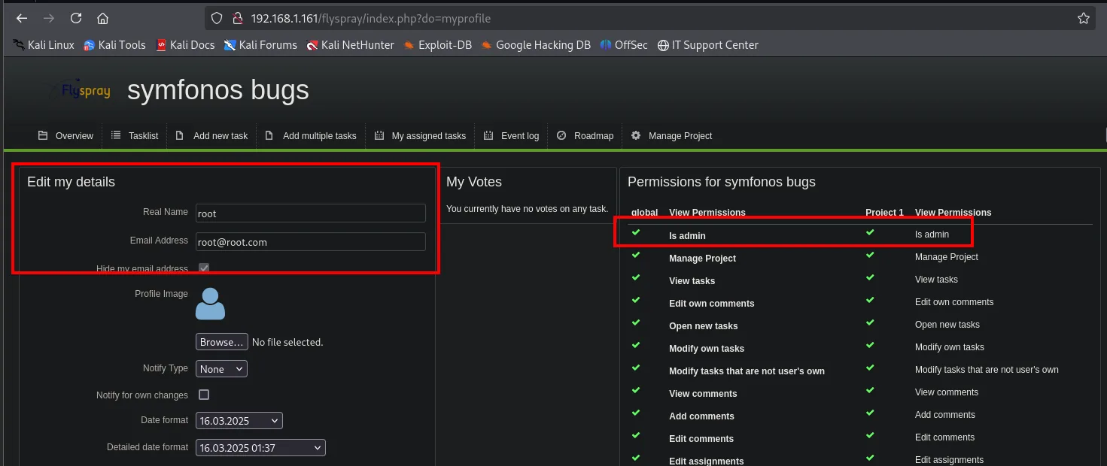This screenshot has width=1107, height=466.
Task: Open the Tasklist menu item
Action: pyautogui.click(x=135, y=136)
